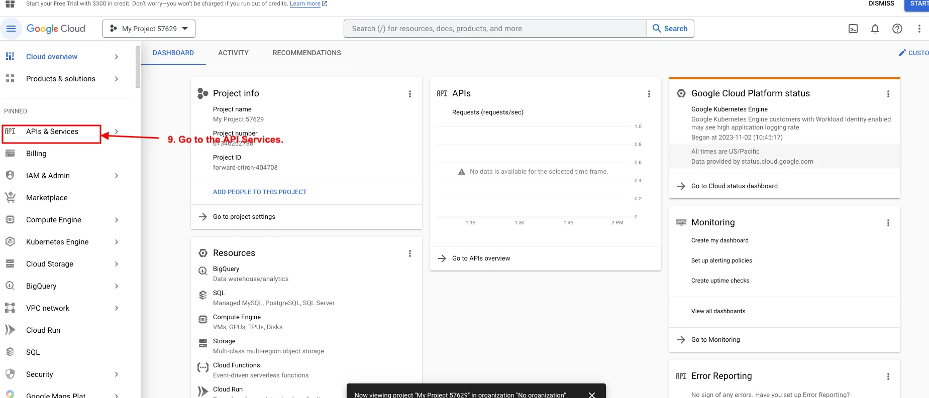Screen dimensions: 929x398
Task: Click the VPC network icon
Action: point(10,308)
